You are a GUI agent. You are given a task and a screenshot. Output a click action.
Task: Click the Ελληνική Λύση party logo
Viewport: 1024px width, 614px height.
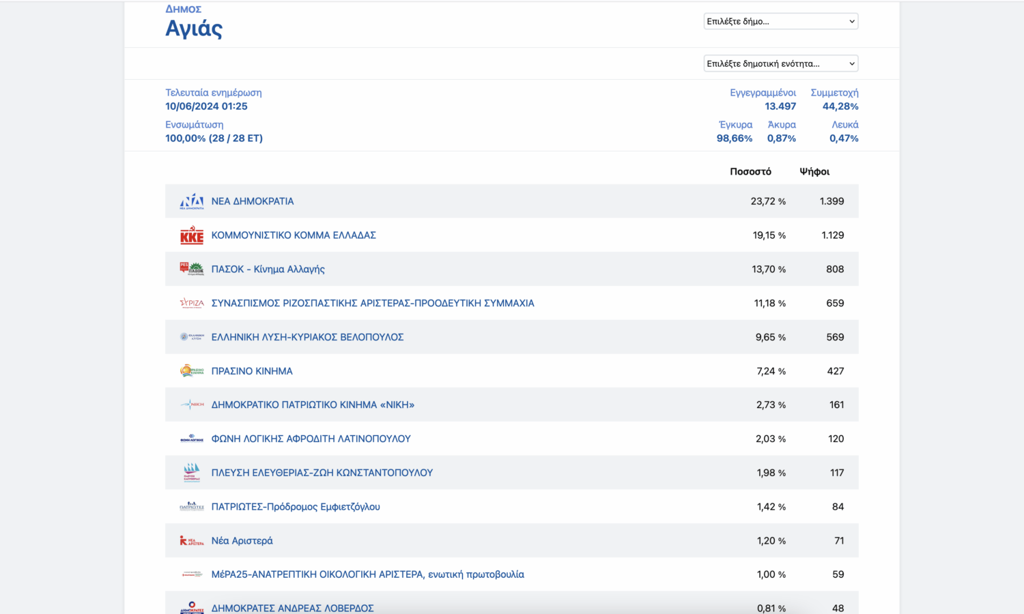(x=192, y=337)
